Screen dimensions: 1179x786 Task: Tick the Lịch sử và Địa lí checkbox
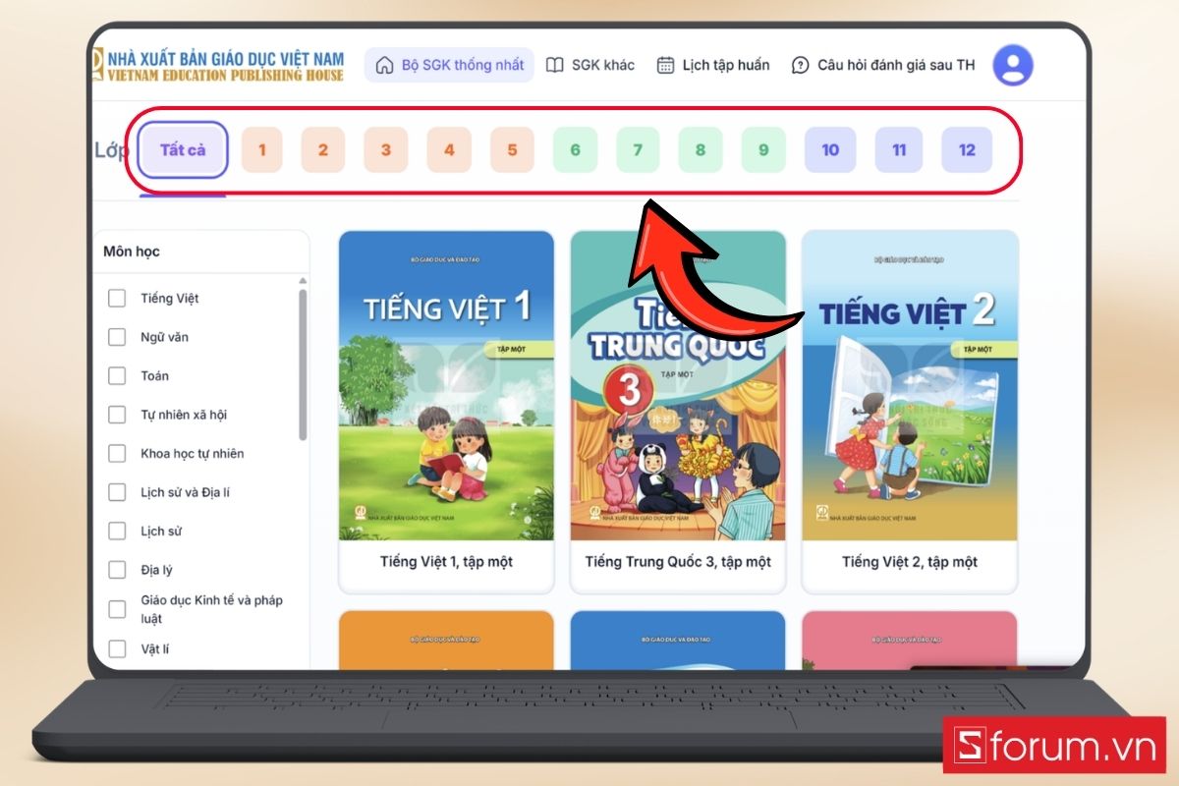point(117,492)
